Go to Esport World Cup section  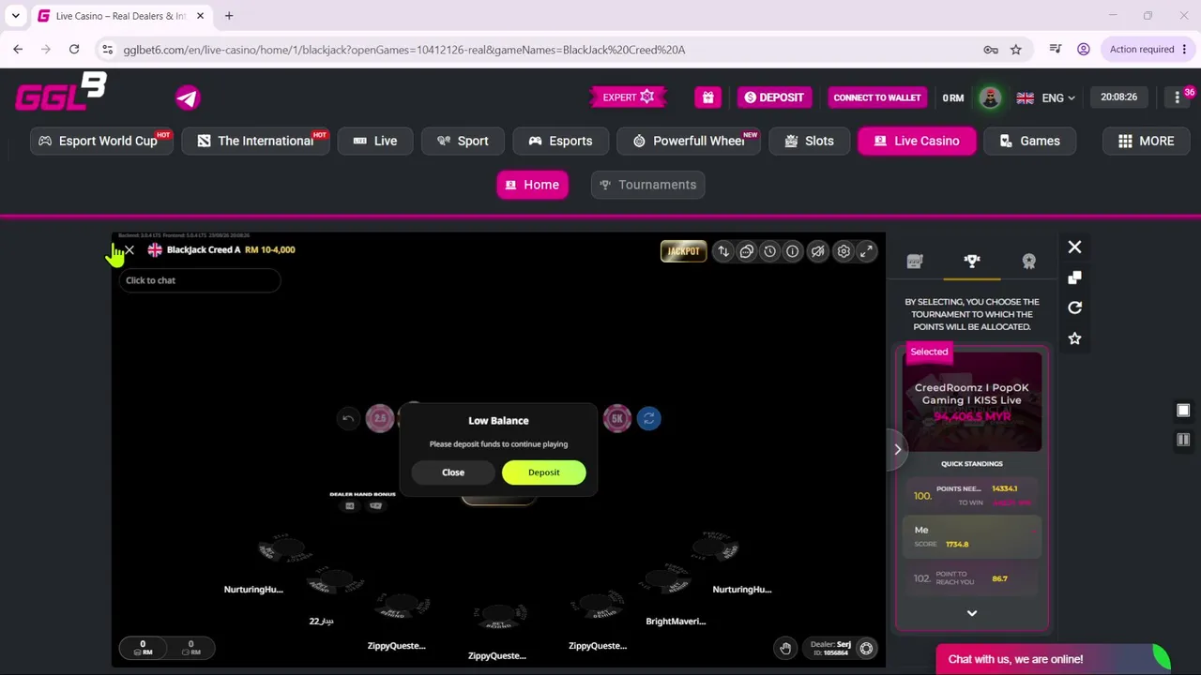(102, 141)
